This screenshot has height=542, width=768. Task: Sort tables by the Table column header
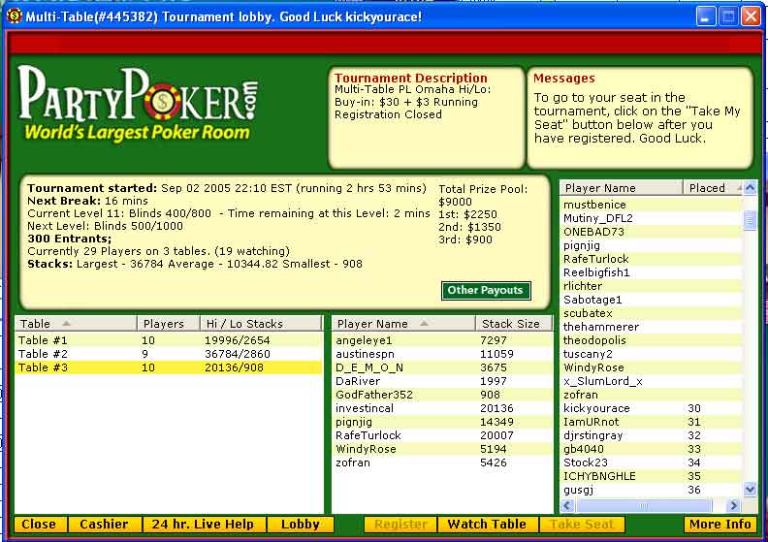point(74,324)
